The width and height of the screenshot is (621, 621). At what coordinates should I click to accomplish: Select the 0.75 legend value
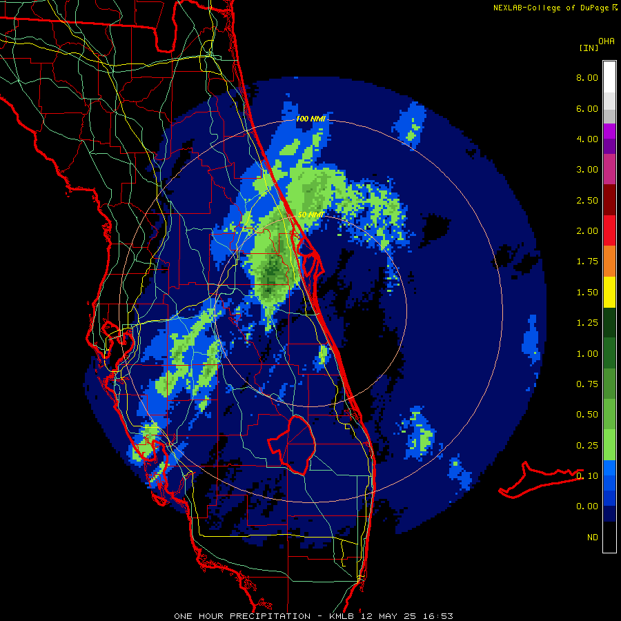coord(587,384)
